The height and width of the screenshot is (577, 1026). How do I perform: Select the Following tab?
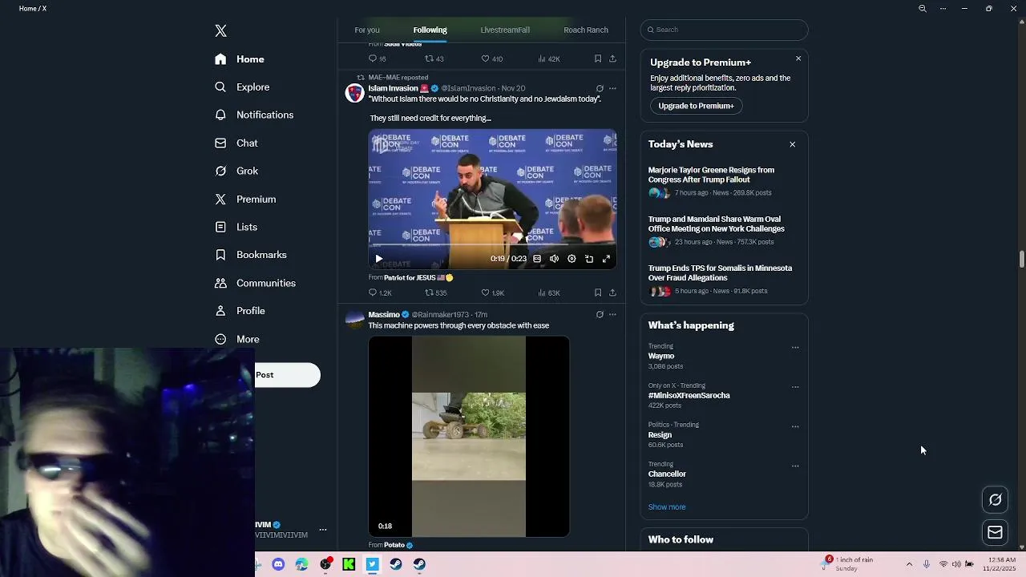coord(430,30)
